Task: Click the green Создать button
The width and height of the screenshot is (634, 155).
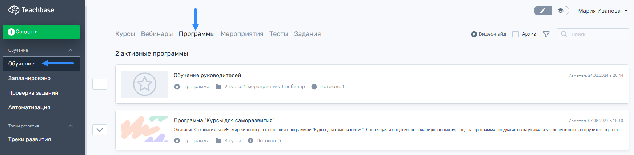Action: (41, 32)
